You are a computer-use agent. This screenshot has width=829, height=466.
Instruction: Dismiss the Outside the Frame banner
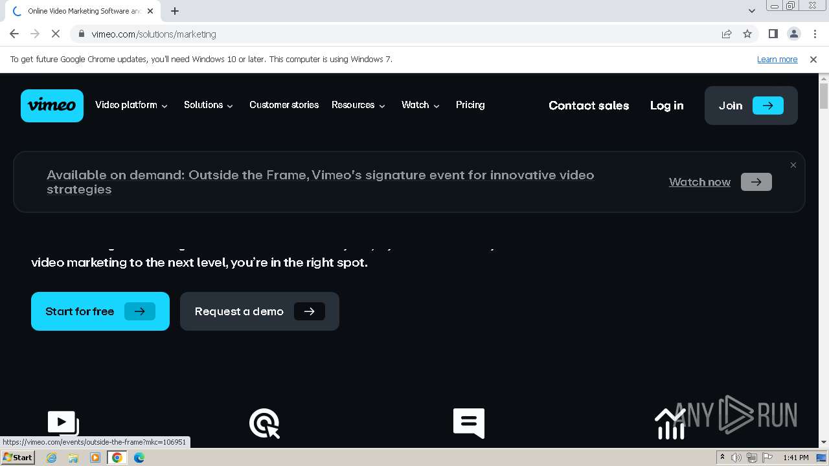pos(793,165)
